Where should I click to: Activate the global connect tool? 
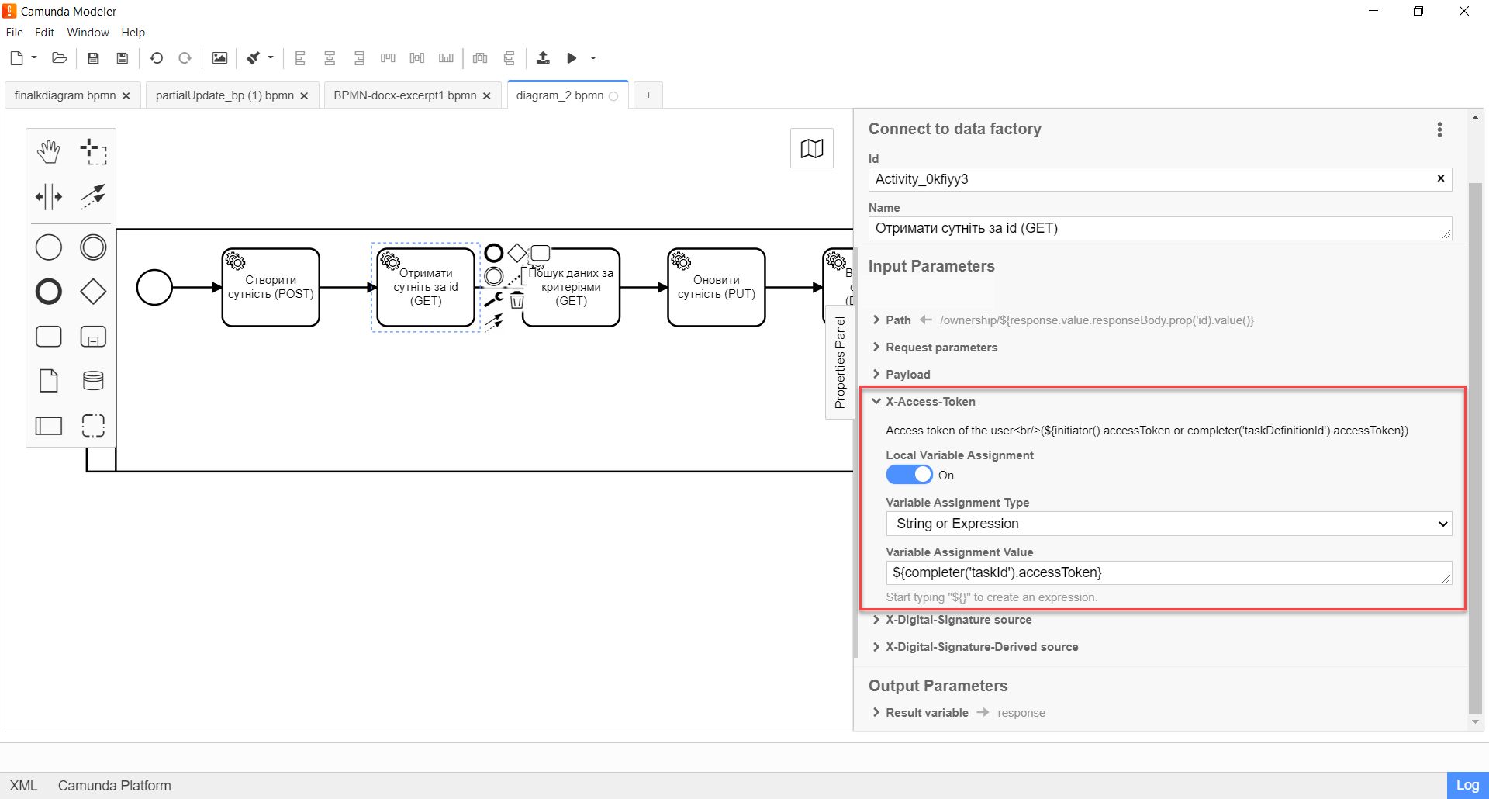(x=93, y=196)
